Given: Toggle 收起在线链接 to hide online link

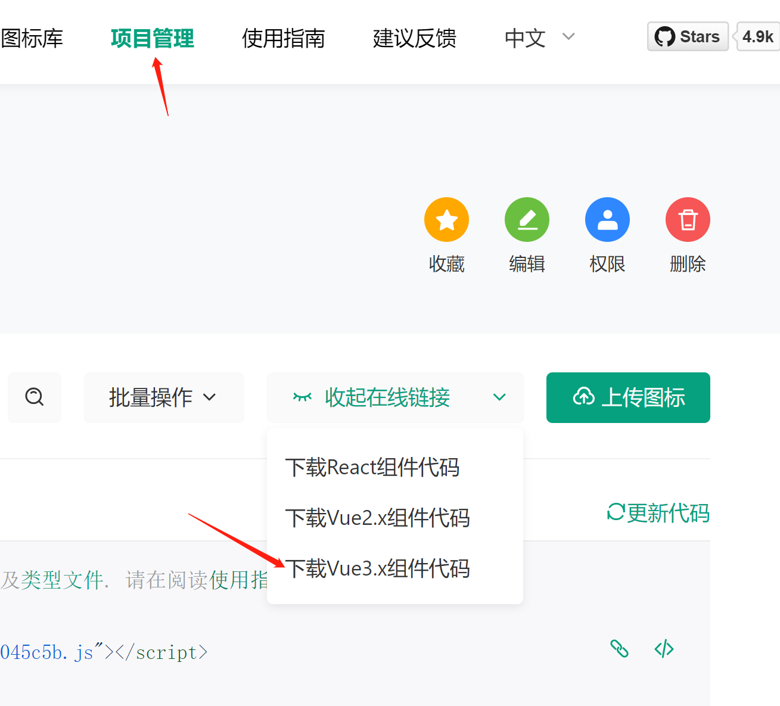Looking at the screenshot, I should point(371,397).
